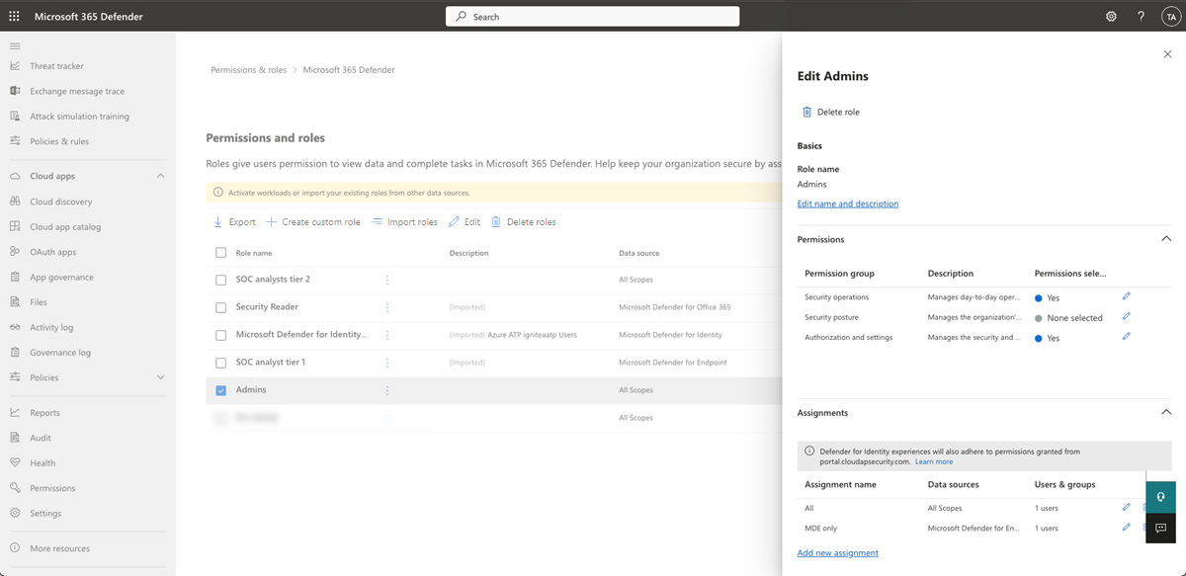
Task: Click inside the top Search box
Action: click(x=591, y=16)
